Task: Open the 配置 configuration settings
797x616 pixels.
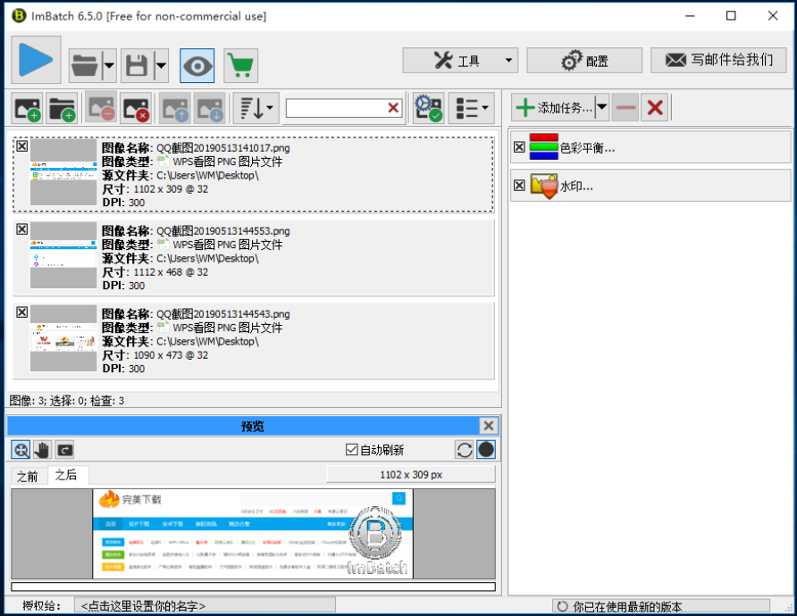Action: 584,60
